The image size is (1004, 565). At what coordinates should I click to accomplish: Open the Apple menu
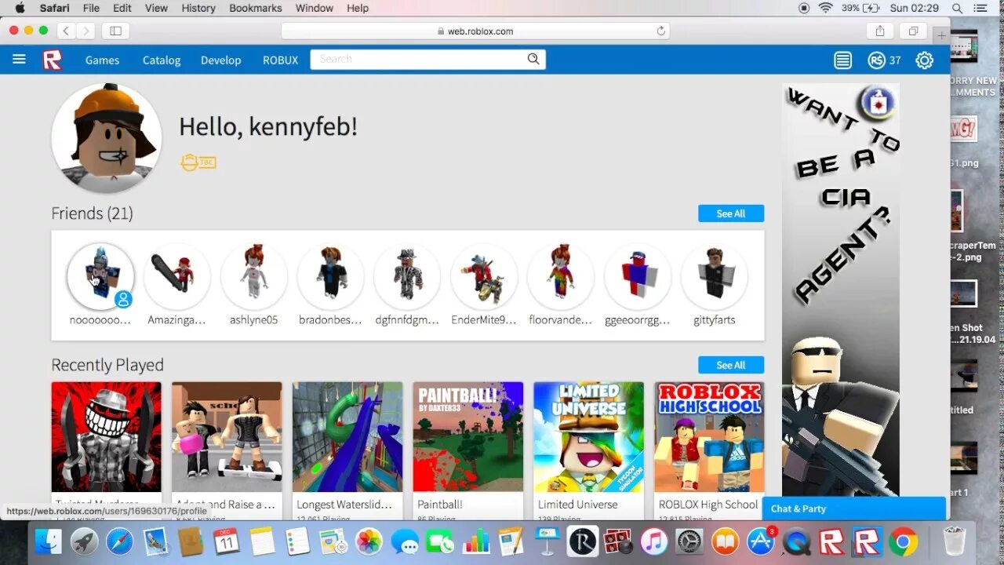[19, 8]
